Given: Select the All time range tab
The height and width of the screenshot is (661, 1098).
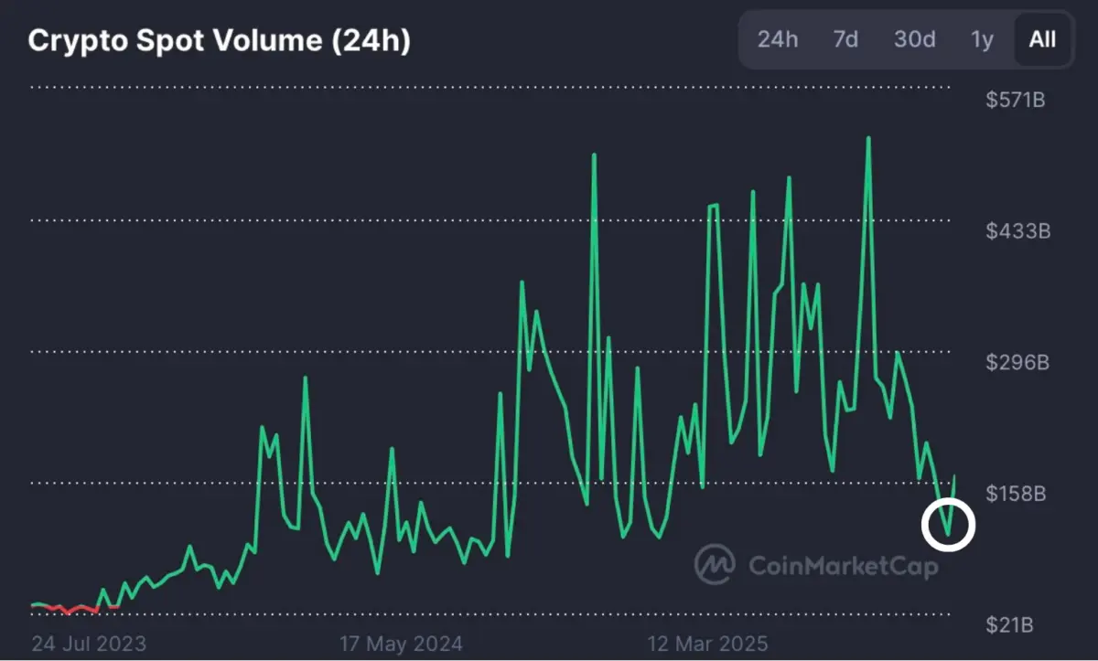Looking at the screenshot, I should pos(1042,39).
